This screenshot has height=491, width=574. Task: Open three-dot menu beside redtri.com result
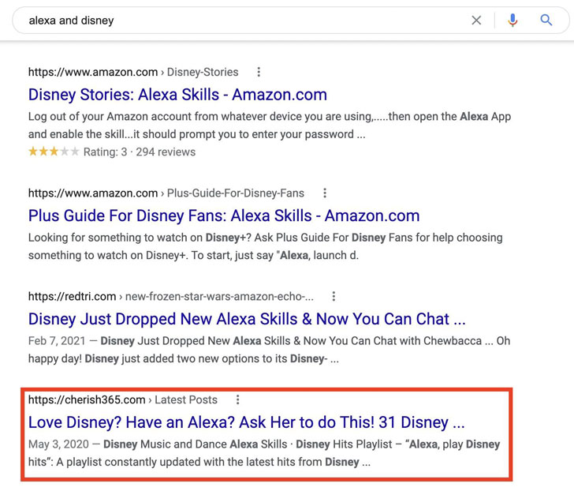pyautogui.click(x=334, y=297)
